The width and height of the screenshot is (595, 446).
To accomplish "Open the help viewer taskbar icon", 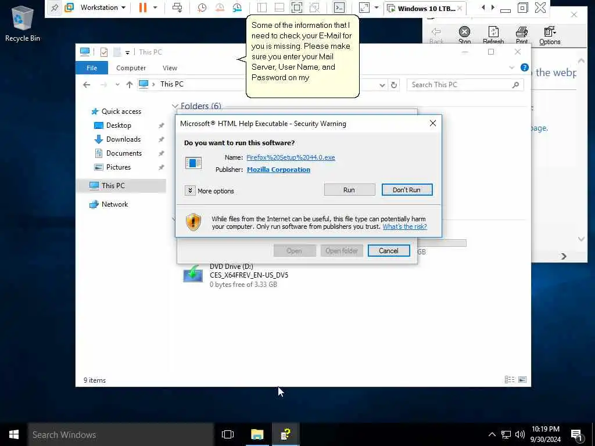I will (x=285, y=434).
